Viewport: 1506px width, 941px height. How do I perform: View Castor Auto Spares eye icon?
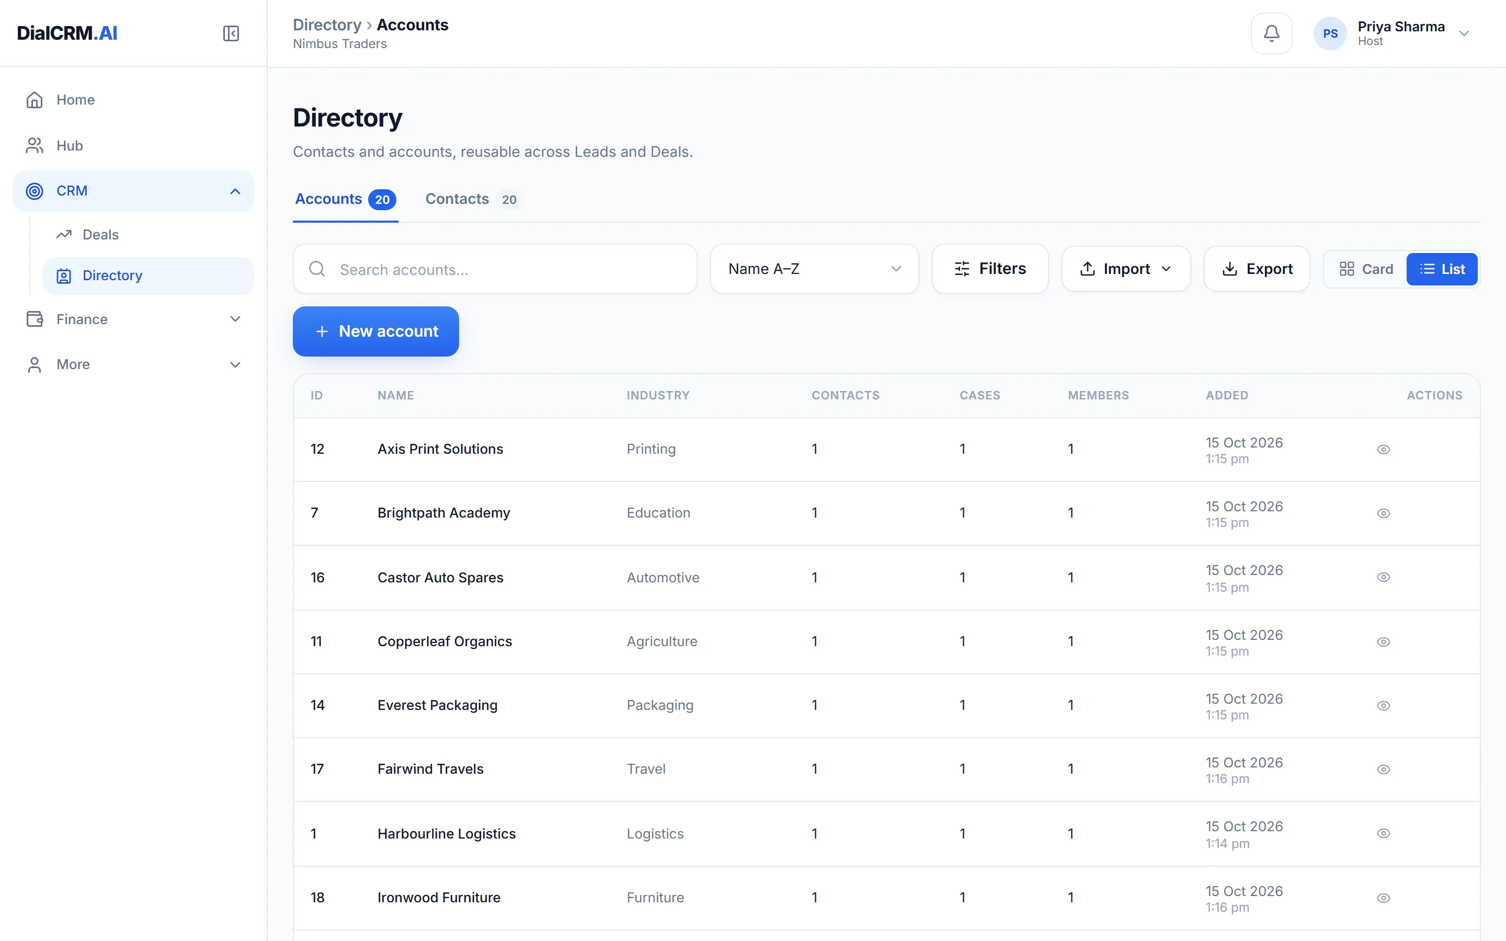(x=1383, y=578)
